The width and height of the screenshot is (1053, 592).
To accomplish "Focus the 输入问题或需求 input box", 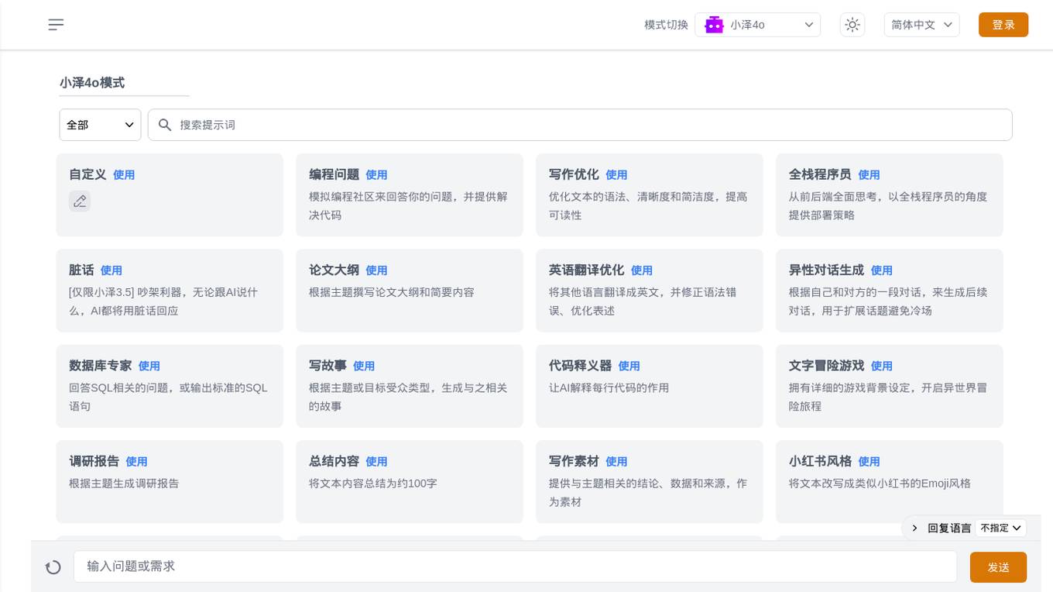I will [515, 566].
